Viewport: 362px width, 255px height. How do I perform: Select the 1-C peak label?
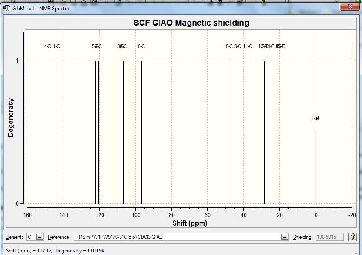tap(57, 46)
